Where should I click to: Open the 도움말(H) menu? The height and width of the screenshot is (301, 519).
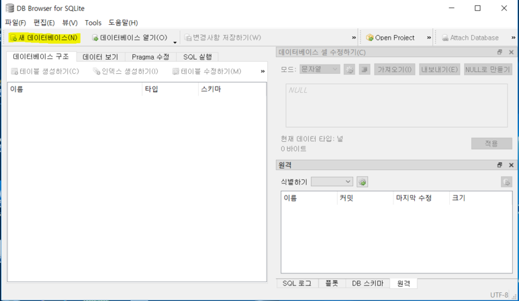[123, 23]
